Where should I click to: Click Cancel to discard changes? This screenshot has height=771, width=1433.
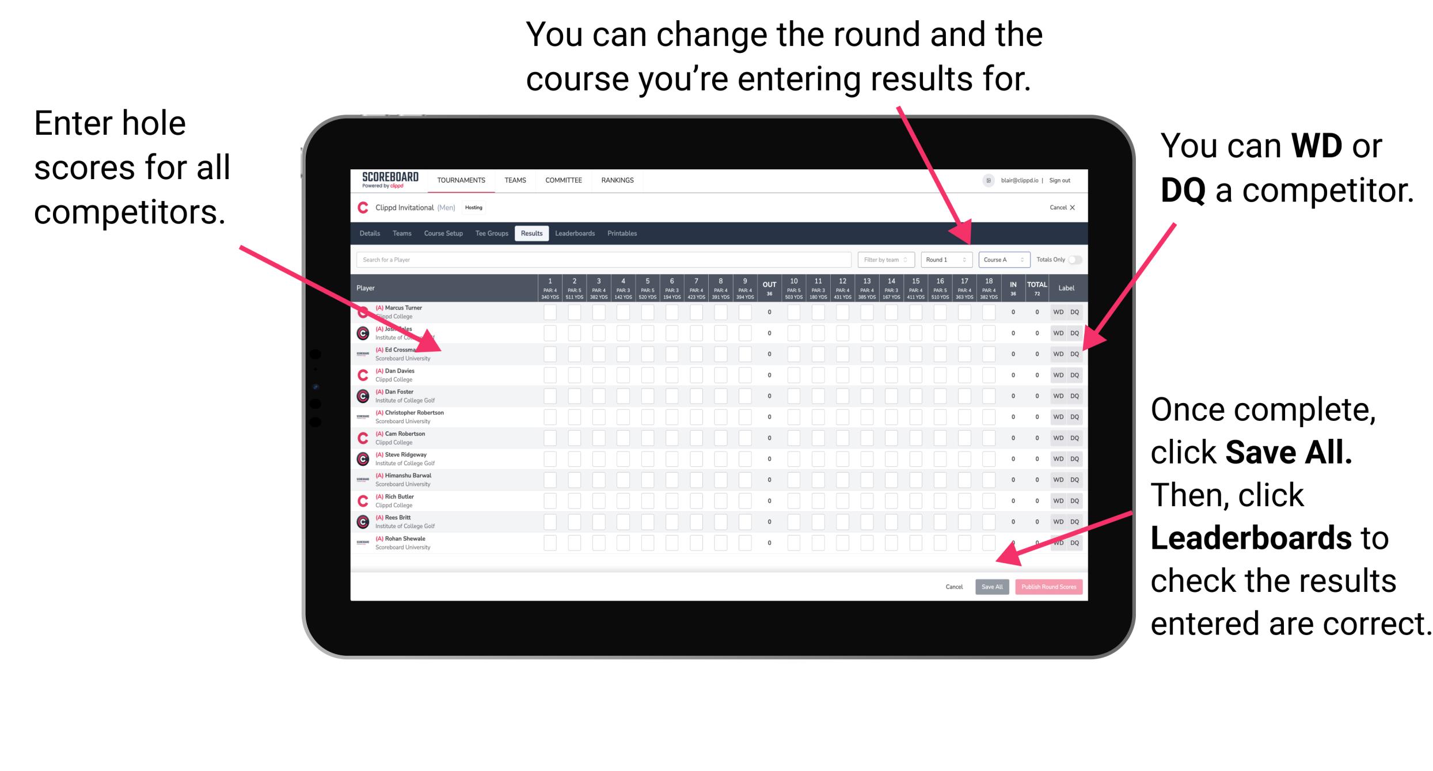[x=955, y=587]
